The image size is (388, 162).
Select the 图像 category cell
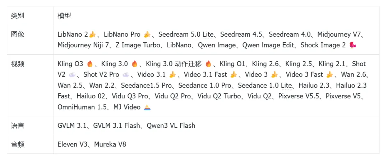pyautogui.click(x=30, y=40)
